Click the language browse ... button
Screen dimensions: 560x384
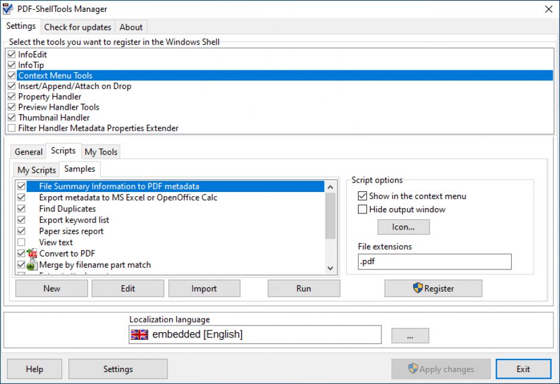[x=410, y=336]
